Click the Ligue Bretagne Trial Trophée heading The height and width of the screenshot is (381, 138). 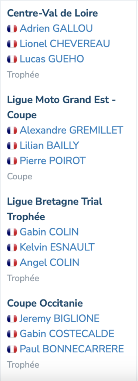point(55,209)
